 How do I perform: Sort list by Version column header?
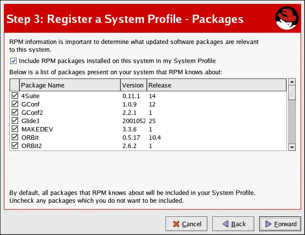click(x=133, y=85)
